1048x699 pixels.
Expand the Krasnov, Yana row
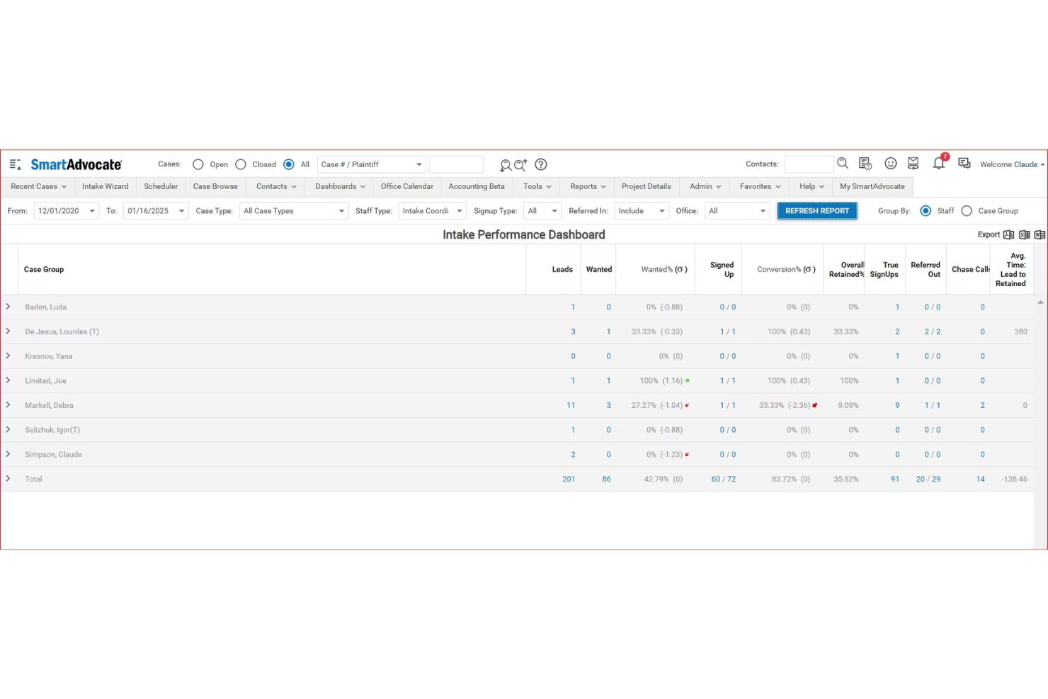(x=8, y=356)
